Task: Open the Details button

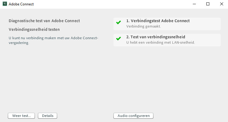Action: [48, 116]
